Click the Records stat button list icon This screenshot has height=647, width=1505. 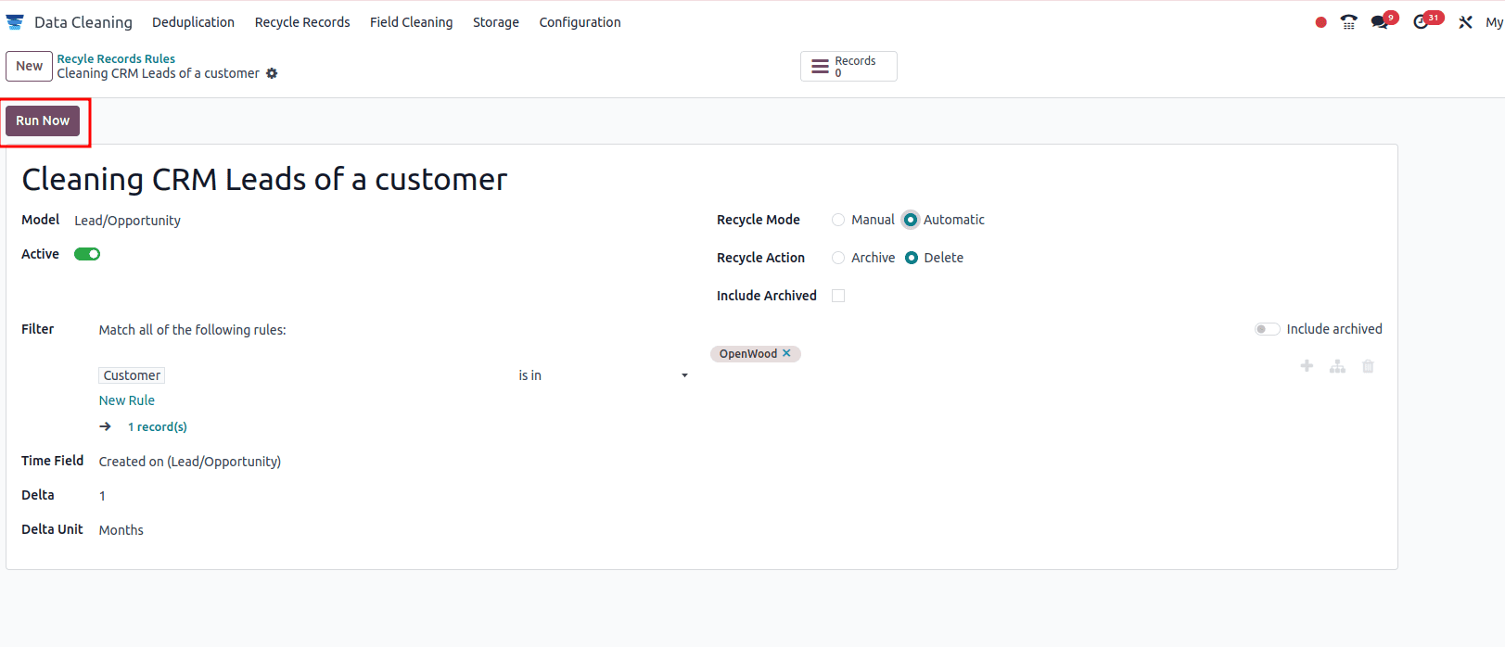[820, 67]
